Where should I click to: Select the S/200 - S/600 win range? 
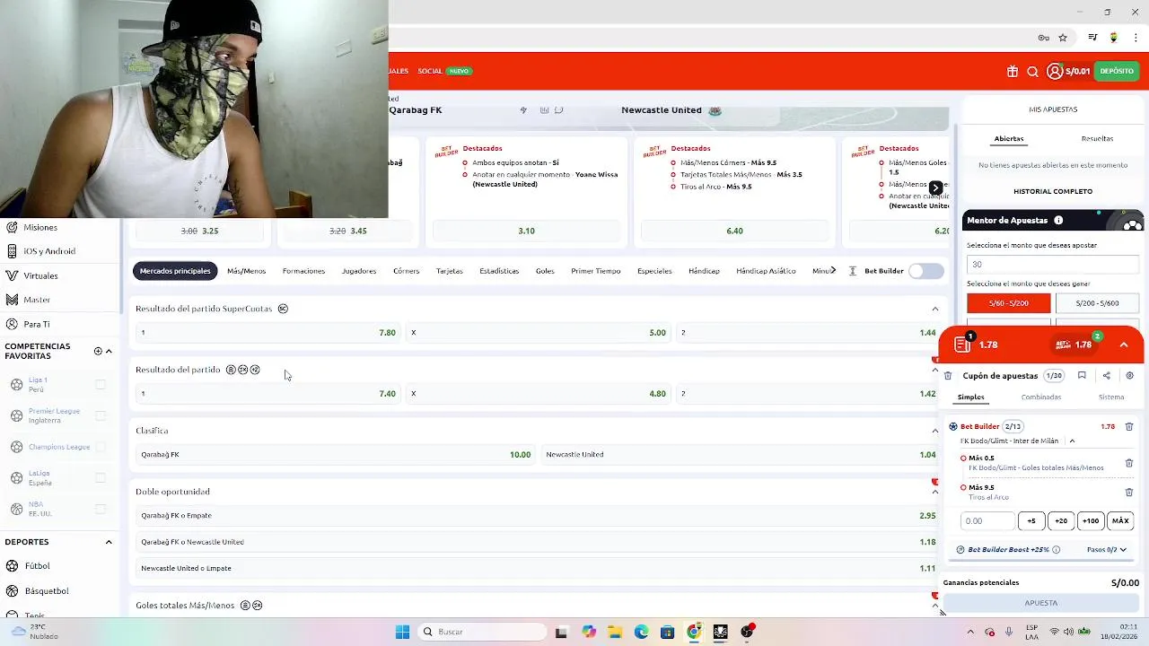(x=1097, y=303)
